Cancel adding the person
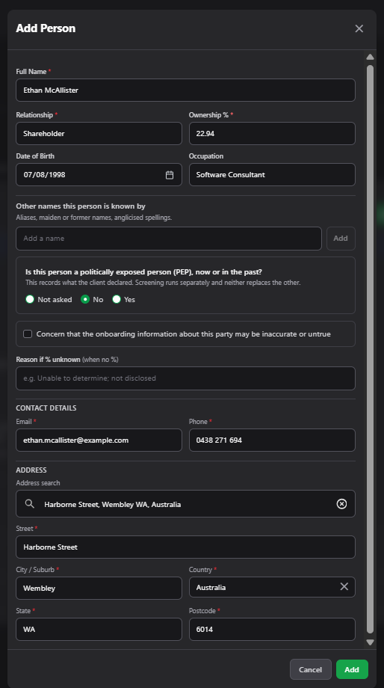This screenshot has height=688, width=384. click(x=310, y=669)
